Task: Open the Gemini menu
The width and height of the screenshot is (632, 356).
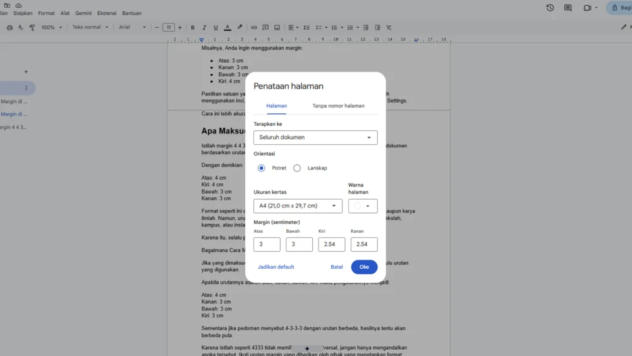Action: (83, 13)
